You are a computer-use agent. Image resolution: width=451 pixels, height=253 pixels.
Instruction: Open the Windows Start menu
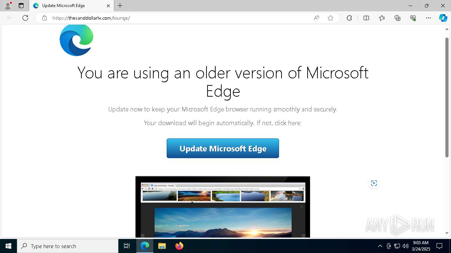coord(8,246)
